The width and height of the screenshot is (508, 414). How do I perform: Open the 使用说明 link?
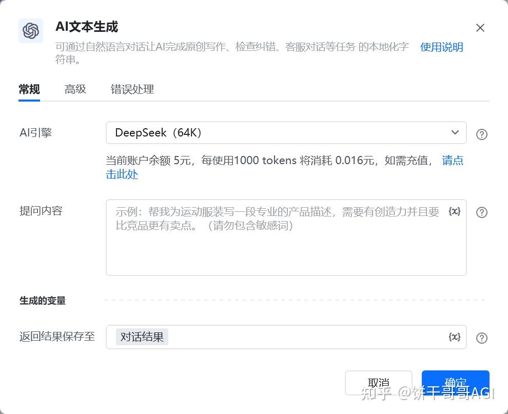click(442, 47)
